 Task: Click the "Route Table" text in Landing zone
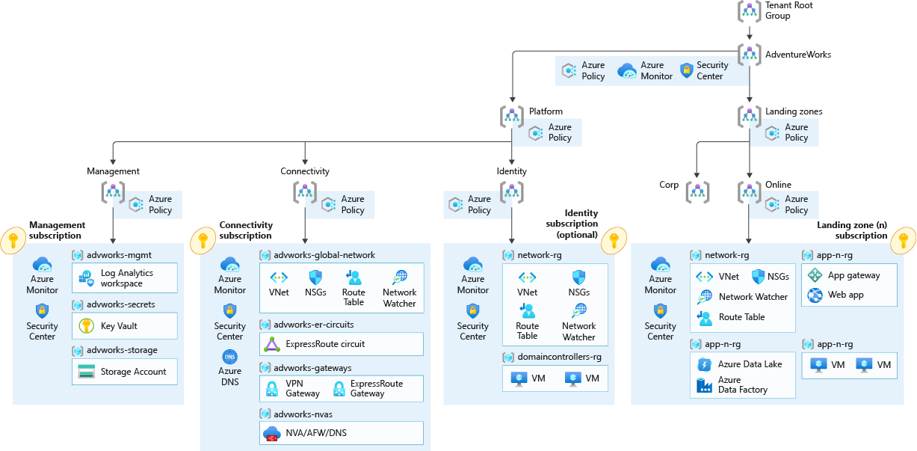(x=741, y=317)
